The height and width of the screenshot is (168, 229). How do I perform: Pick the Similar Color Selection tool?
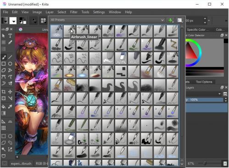(10, 149)
